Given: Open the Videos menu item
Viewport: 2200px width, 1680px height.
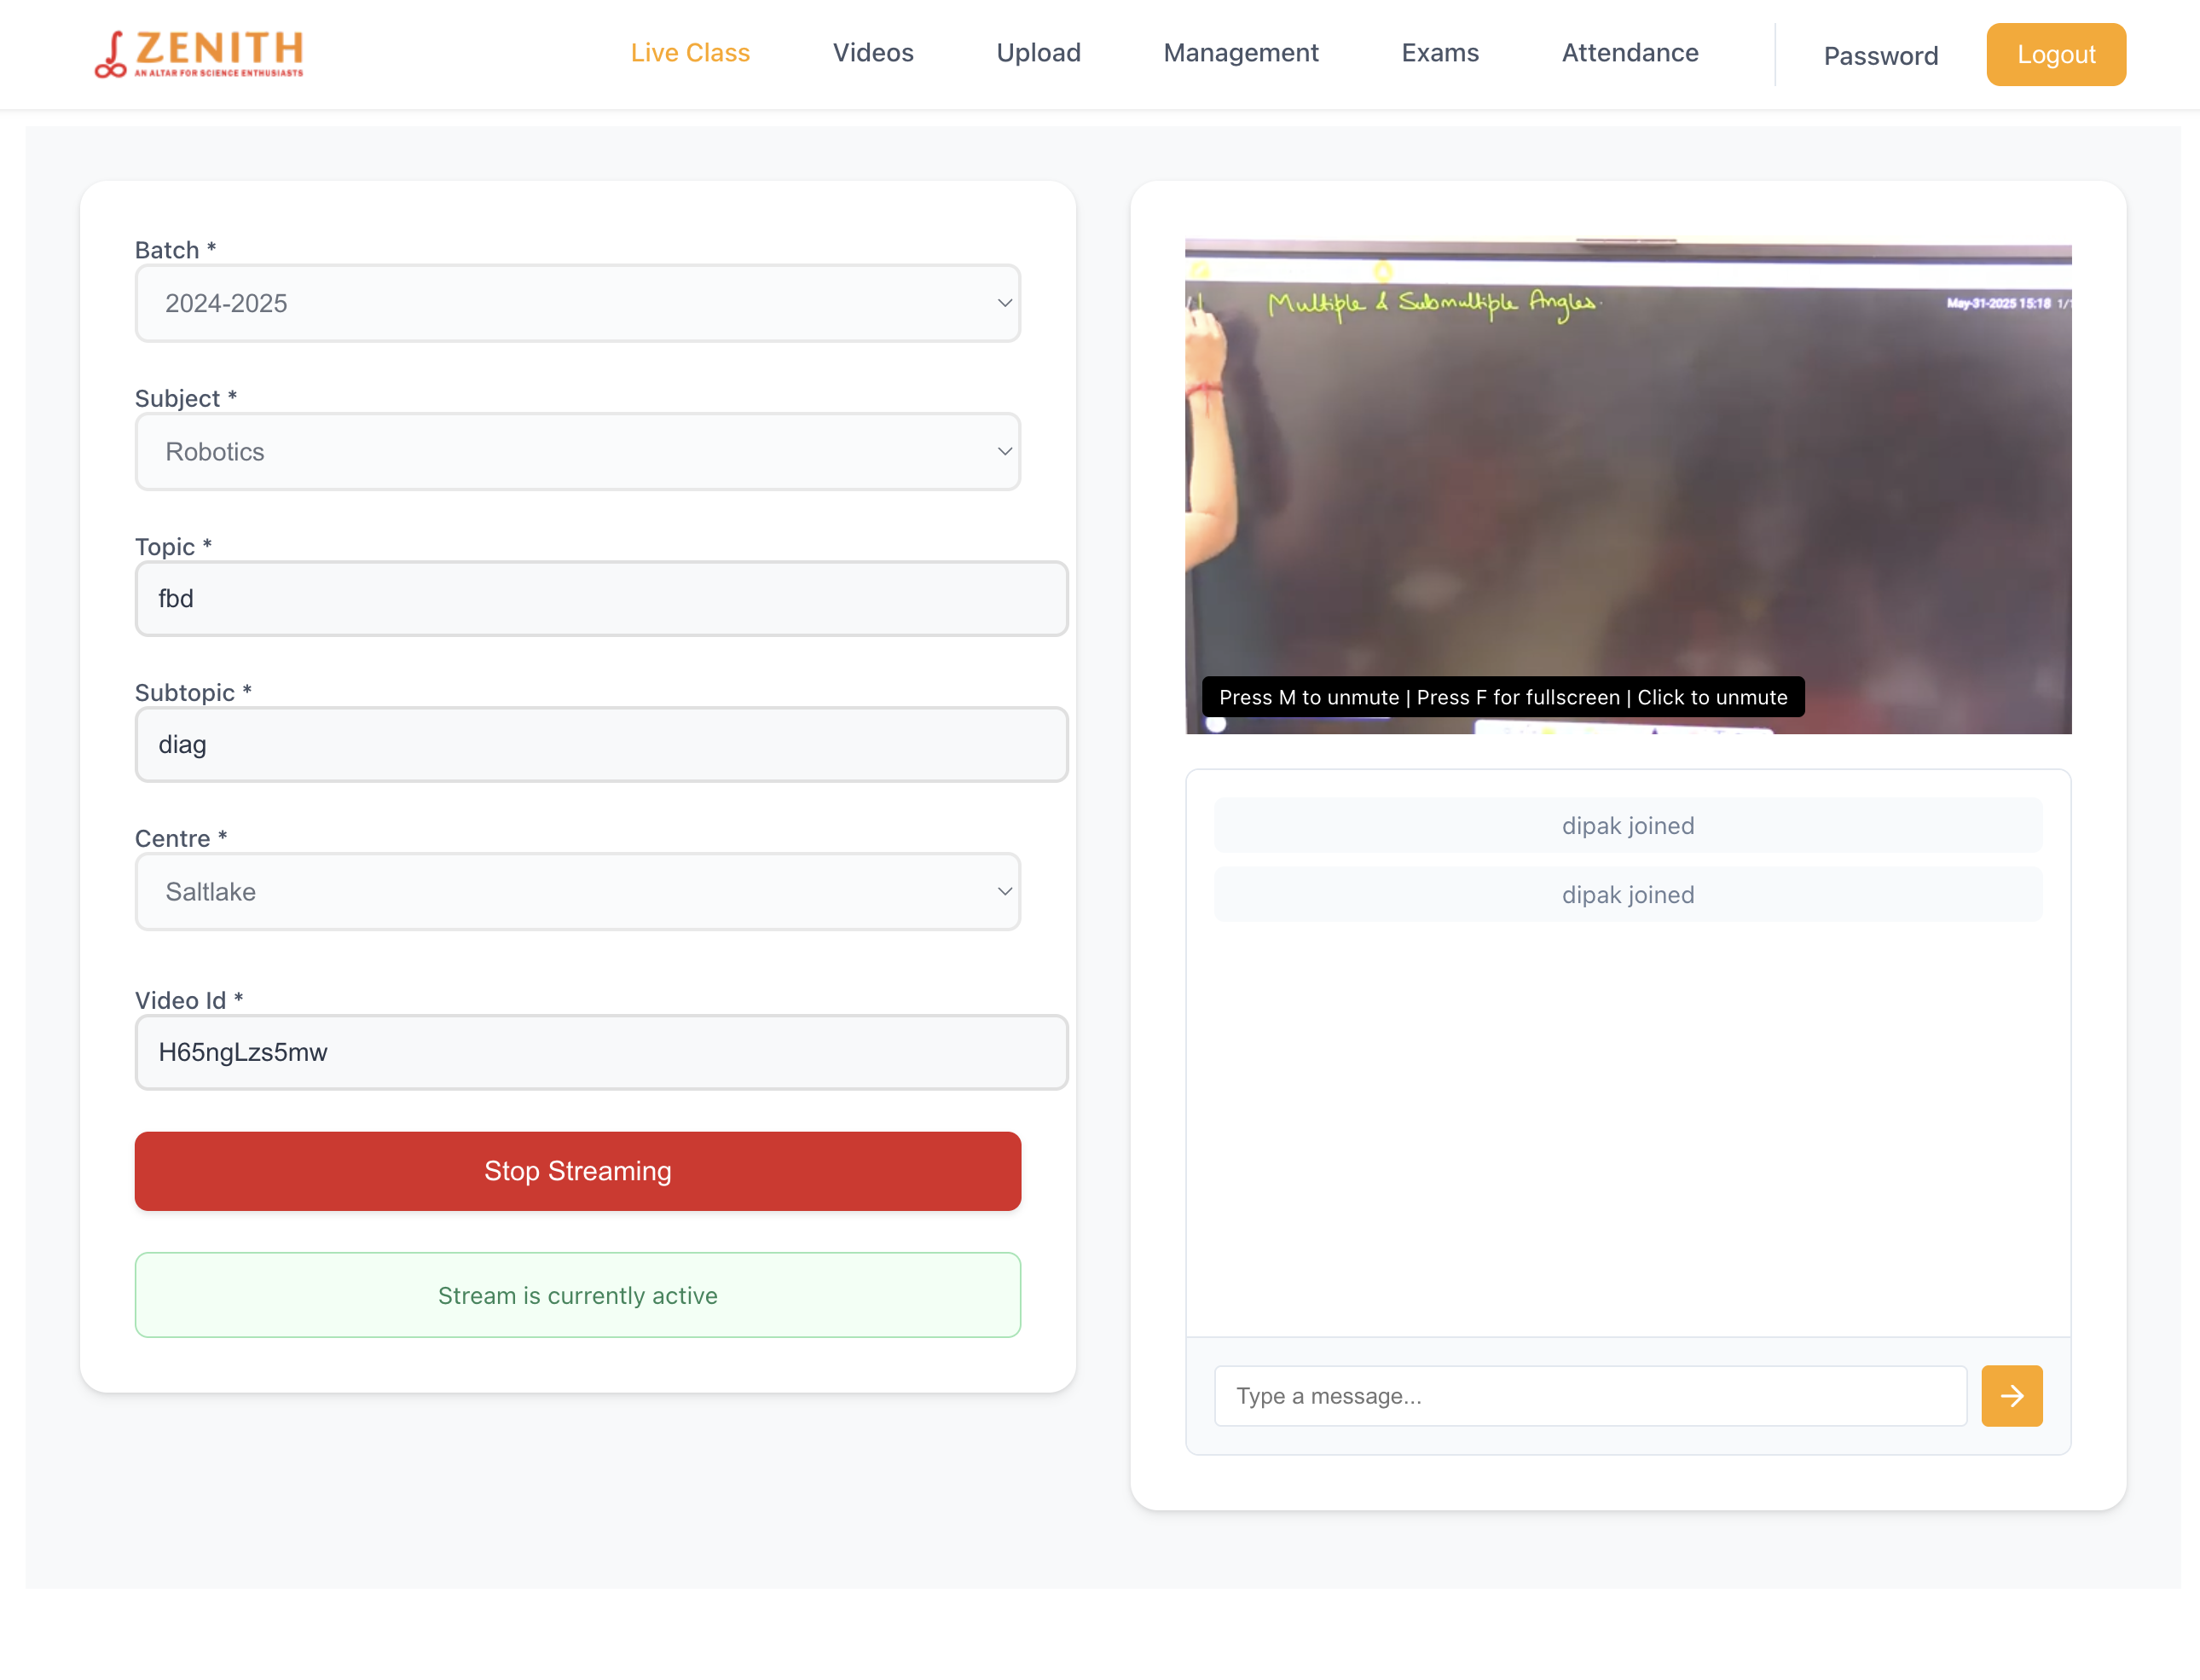Looking at the screenshot, I should 872,53.
